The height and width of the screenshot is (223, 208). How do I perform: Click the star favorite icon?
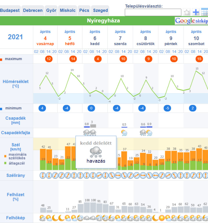(x=186, y=12)
